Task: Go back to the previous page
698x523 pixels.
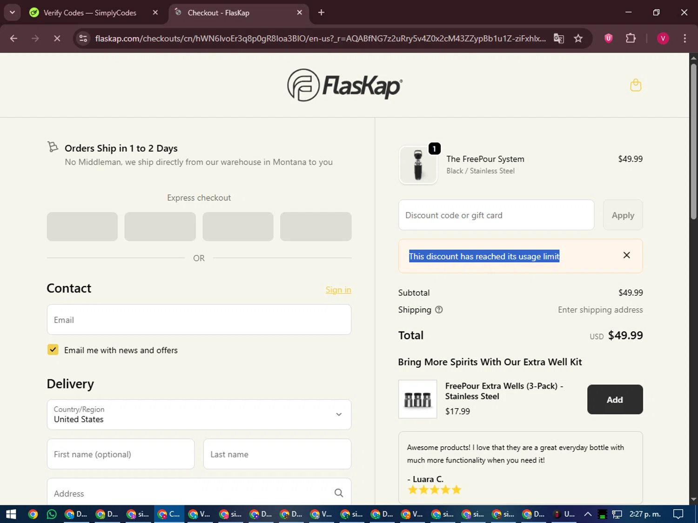Action: click(x=13, y=38)
